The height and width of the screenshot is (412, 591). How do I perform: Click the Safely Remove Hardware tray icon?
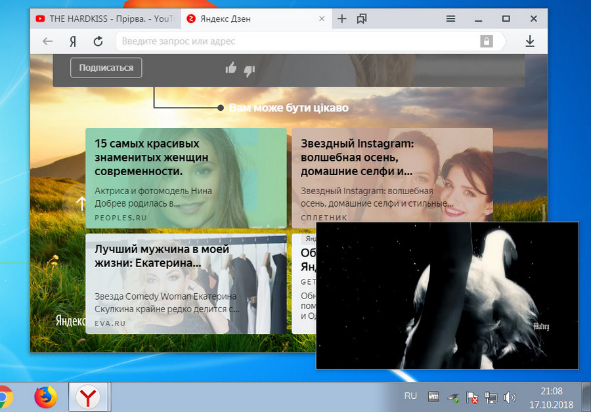click(x=453, y=398)
